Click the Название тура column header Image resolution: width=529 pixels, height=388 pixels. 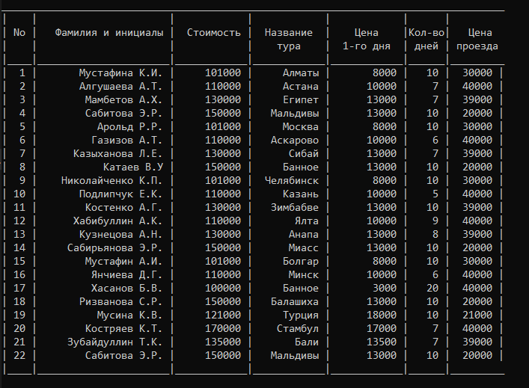[x=289, y=40]
